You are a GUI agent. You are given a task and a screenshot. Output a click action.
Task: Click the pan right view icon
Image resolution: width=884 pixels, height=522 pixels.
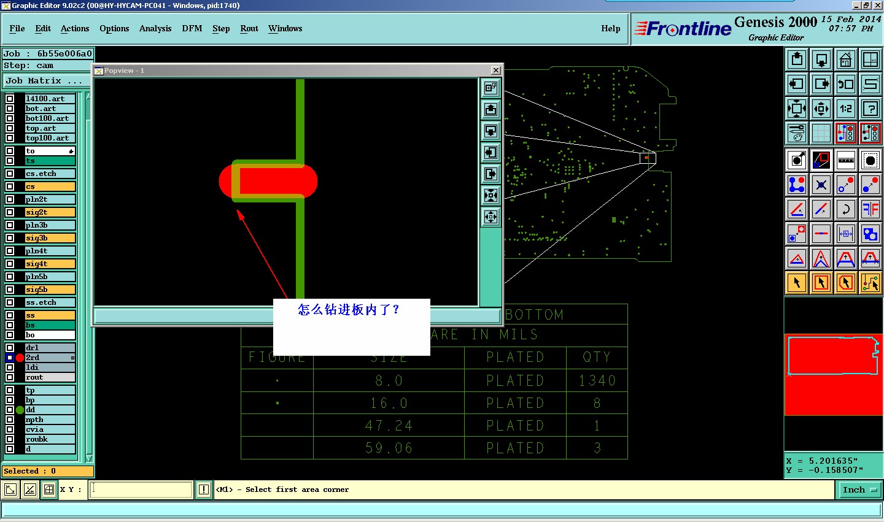click(821, 84)
